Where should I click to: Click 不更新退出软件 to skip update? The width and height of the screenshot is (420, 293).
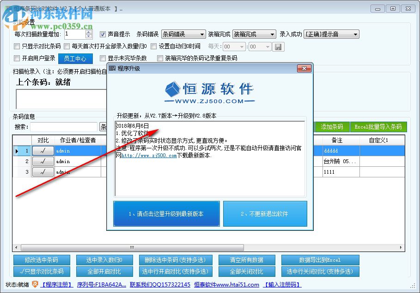[x=265, y=213]
